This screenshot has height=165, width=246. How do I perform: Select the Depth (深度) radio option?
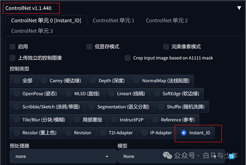pyautogui.click(x=108, y=81)
